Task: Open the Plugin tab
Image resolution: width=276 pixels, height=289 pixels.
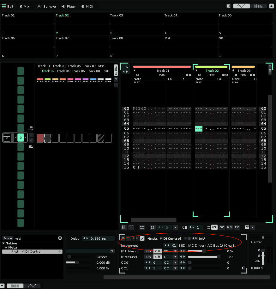Action: point(69,6)
